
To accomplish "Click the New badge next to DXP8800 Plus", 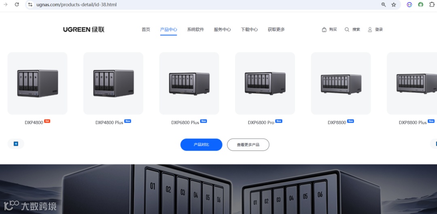I will point(431,121).
